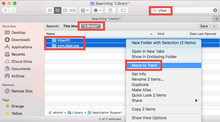
Task: Choose New Folder with Selection (2 Items)
Action: tap(164, 43)
